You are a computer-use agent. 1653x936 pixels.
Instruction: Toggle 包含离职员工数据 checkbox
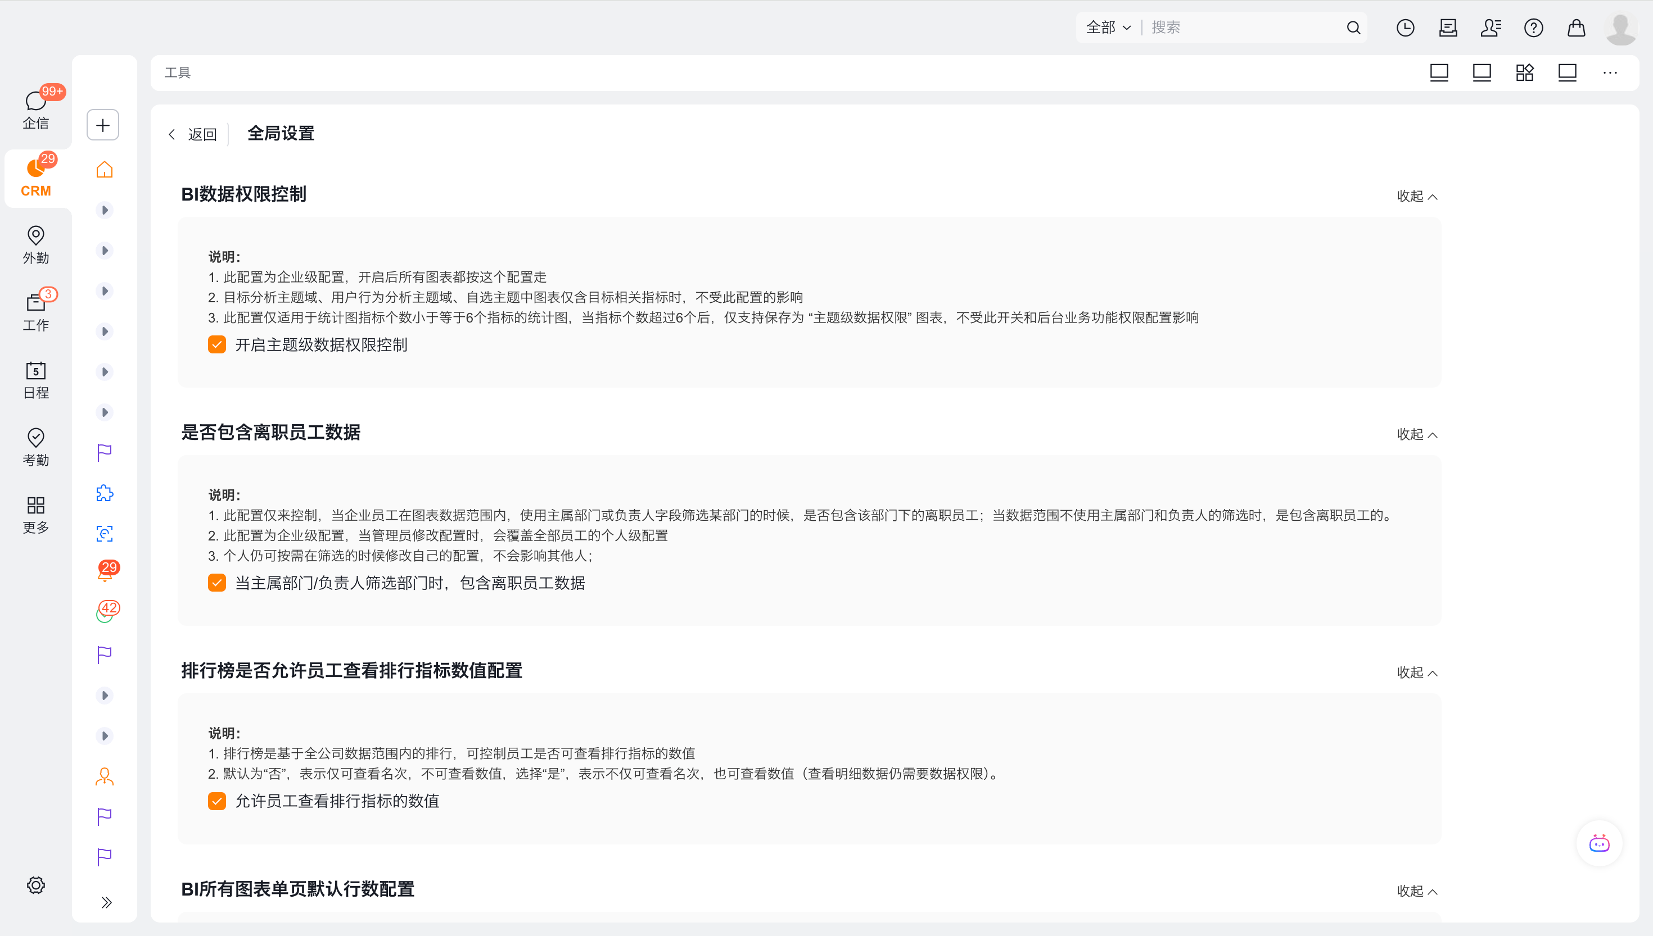point(217,583)
